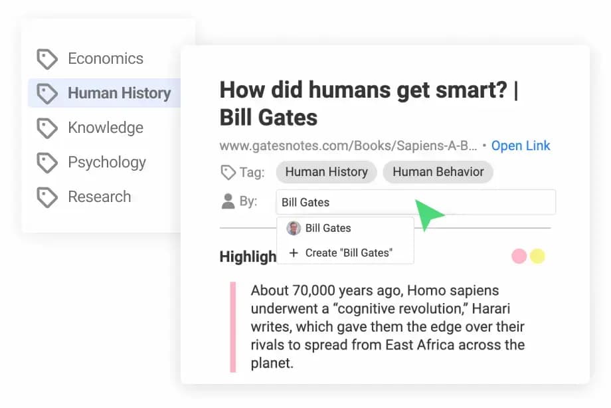
Task: Click the tag icon next to Tag label
Action: 228,173
